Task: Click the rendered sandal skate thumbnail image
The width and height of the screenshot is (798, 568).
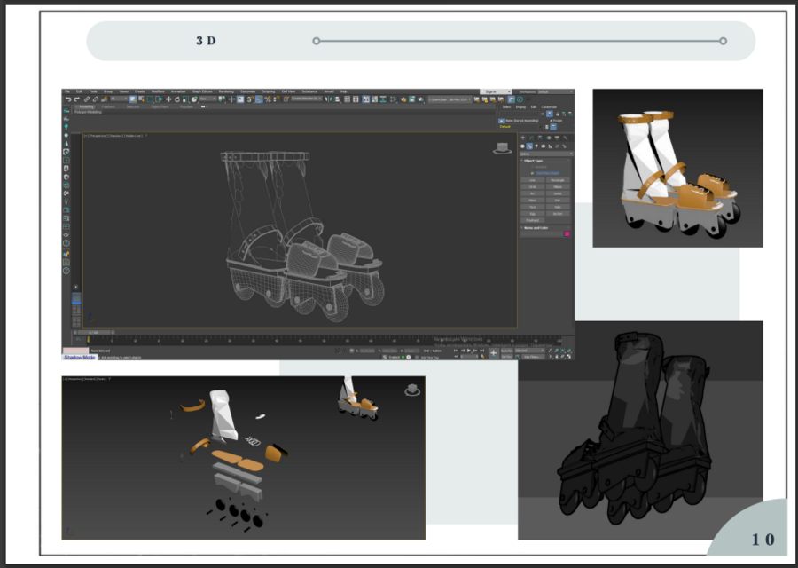Action: pyautogui.click(x=677, y=168)
